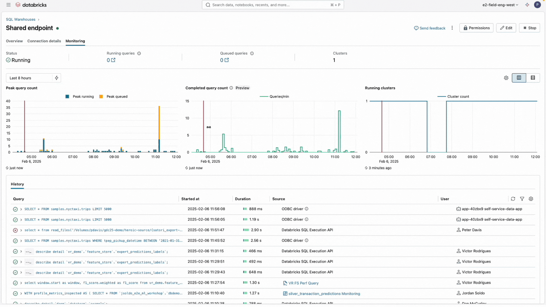Open running queries external link icon

point(113,60)
